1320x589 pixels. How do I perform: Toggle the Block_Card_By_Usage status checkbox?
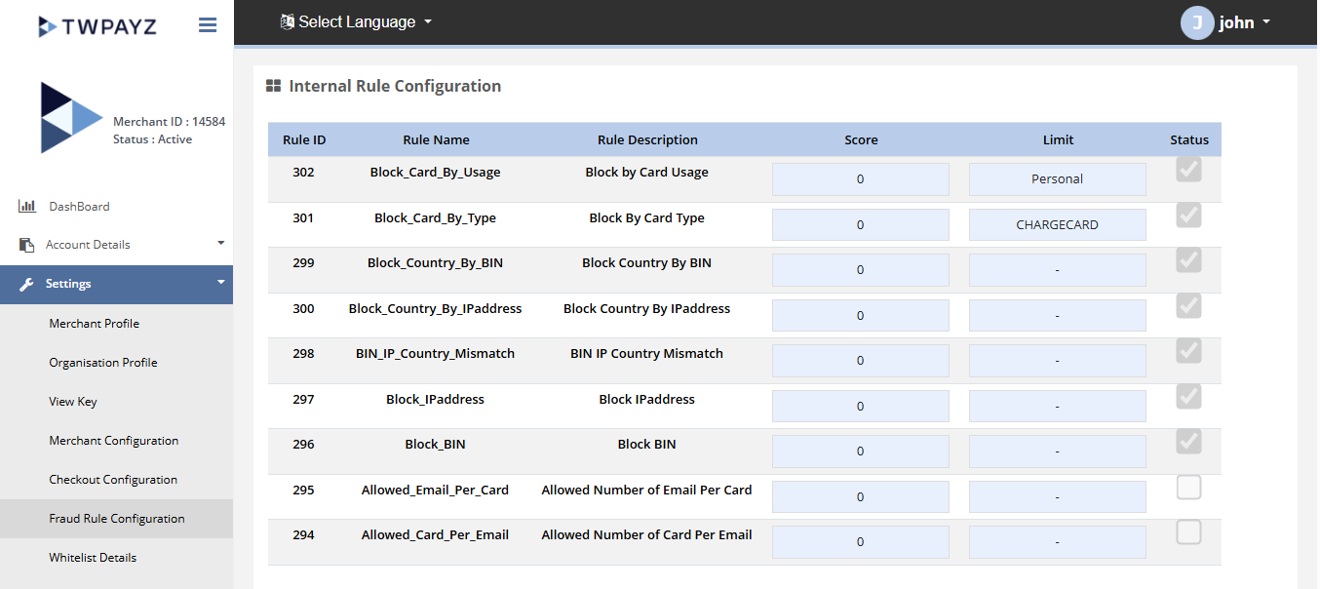[x=1188, y=170]
